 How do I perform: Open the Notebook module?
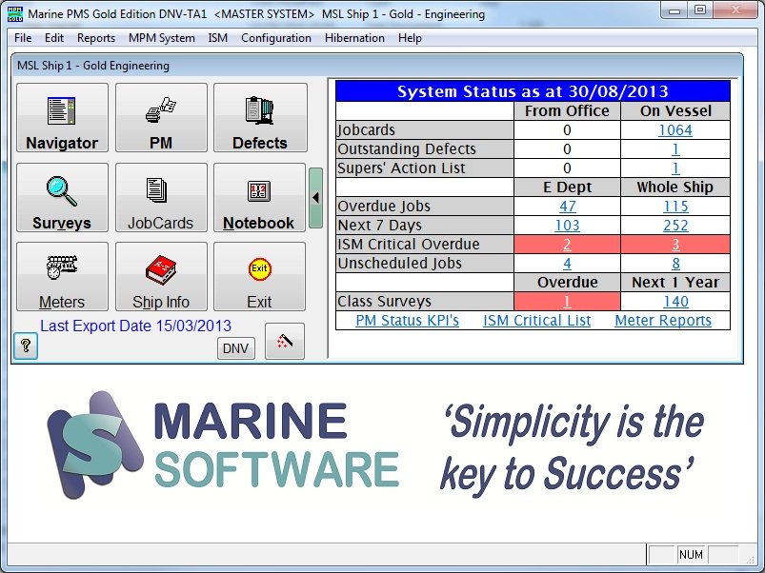click(x=259, y=197)
